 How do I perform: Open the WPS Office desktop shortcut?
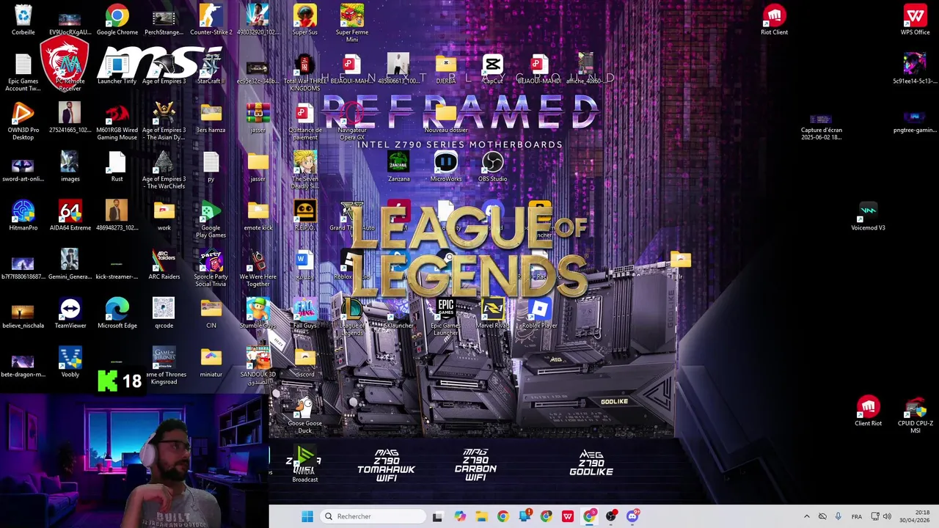(916, 21)
